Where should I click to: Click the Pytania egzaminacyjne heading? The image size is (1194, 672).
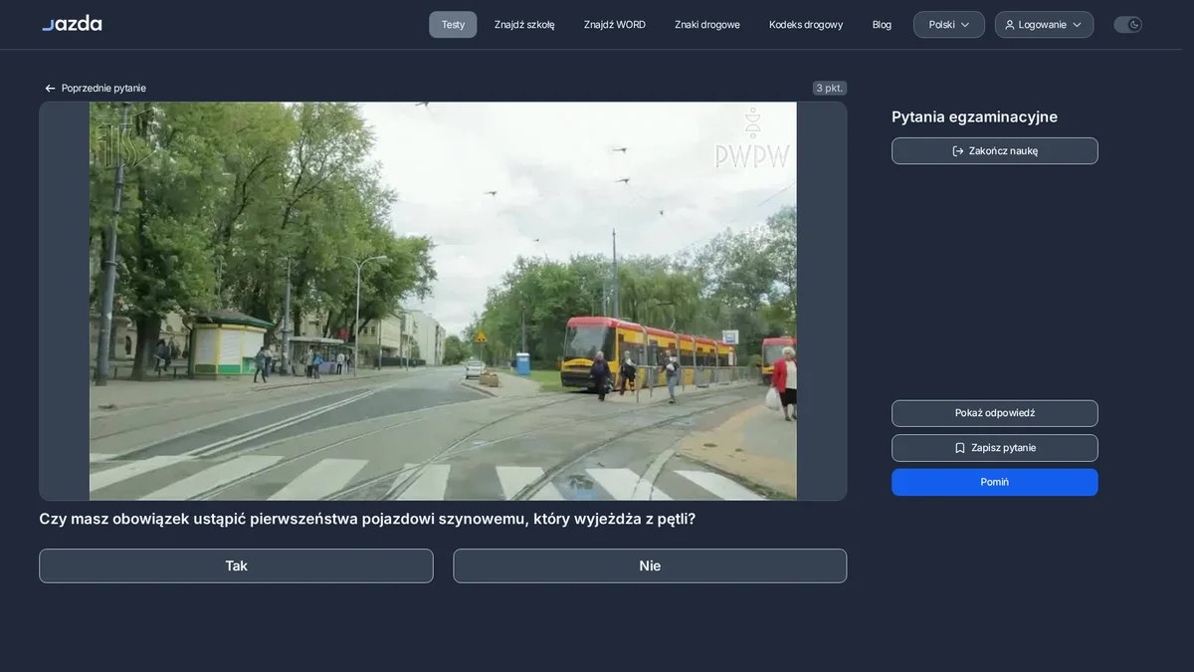(974, 116)
